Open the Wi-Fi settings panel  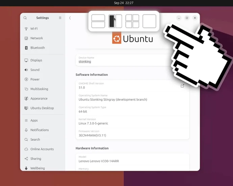click(43, 28)
